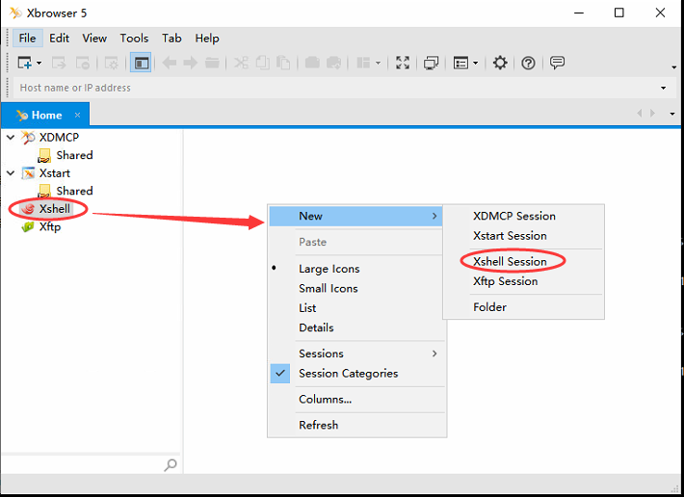684x497 pixels.
Task: Open the tab list dropdown arrow
Action: (x=672, y=115)
